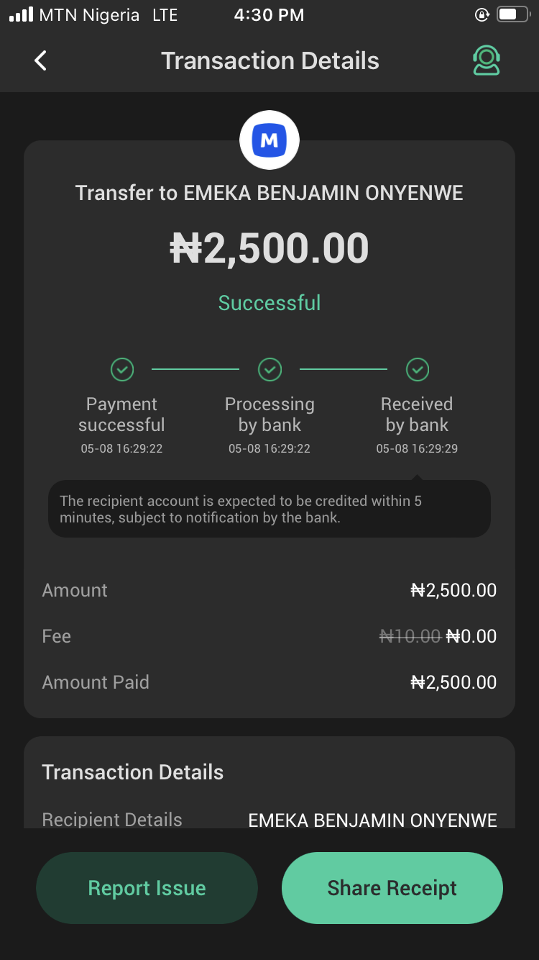This screenshot has width=539, height=960.
Task: Tap the Successful status text
Action: point(269,303)
